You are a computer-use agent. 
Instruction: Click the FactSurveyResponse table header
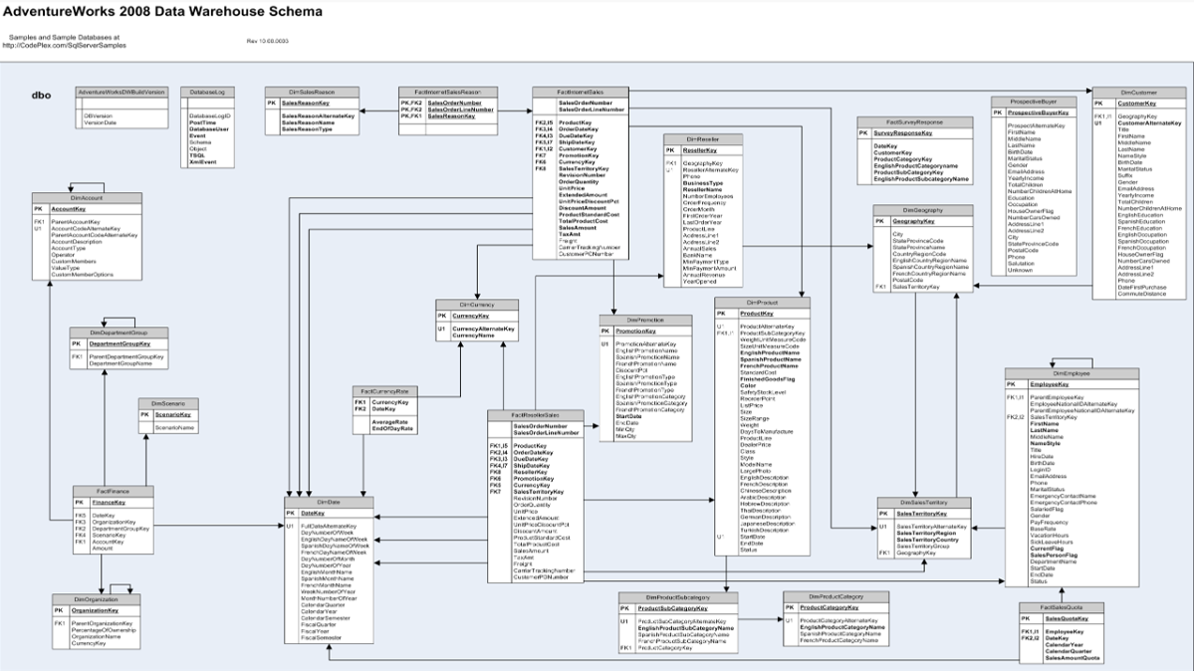[914, 121]
